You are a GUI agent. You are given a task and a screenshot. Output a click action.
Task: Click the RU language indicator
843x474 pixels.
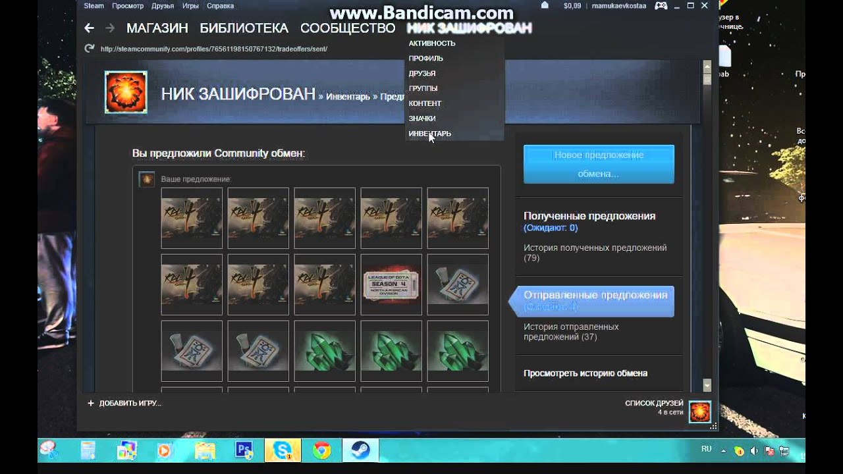pos(706,448)
